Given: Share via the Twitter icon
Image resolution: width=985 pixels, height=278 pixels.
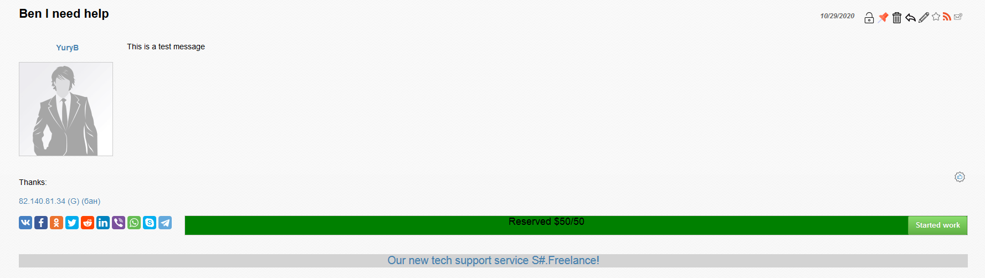Looking at the screenshot, I should coord(72,223).
